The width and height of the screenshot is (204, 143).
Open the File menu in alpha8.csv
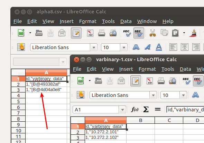18,21
